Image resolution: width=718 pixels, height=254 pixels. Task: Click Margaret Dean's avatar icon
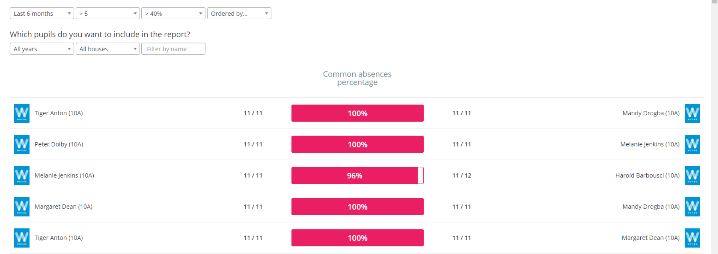coord(22,207)
